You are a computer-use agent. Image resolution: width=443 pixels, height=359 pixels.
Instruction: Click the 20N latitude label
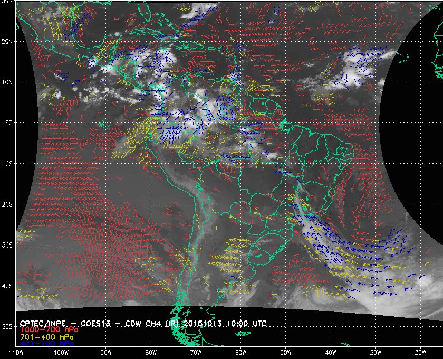tap(7, 41)
